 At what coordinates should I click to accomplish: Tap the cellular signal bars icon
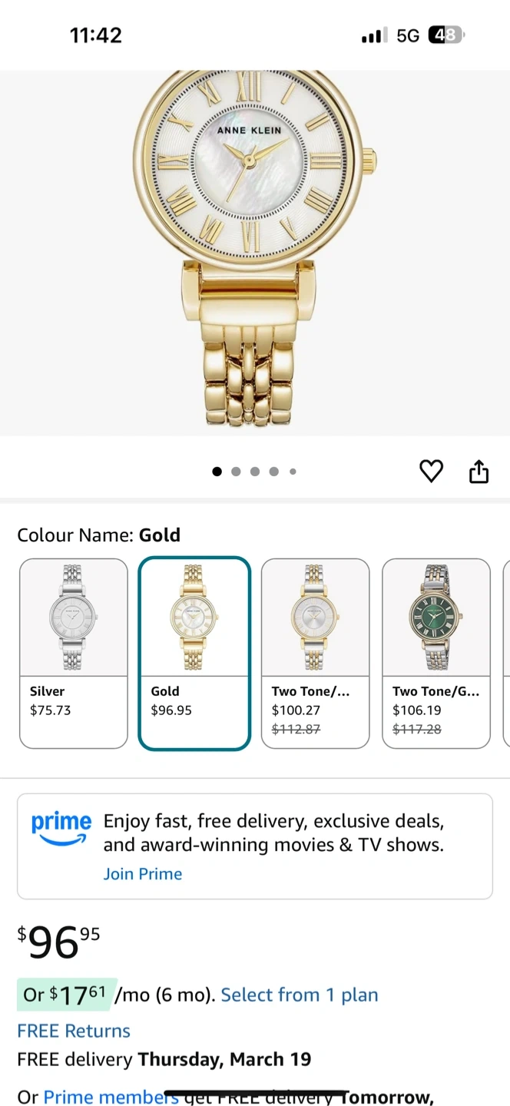pyautogui.click(x=375, y=36)
